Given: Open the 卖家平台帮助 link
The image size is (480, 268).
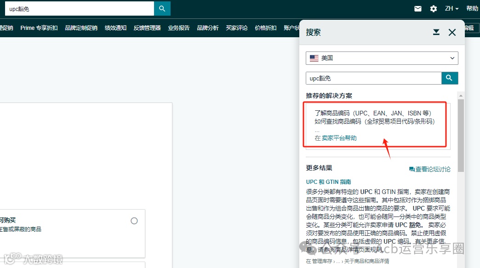Looking at the screenshot, I should 339,138.
